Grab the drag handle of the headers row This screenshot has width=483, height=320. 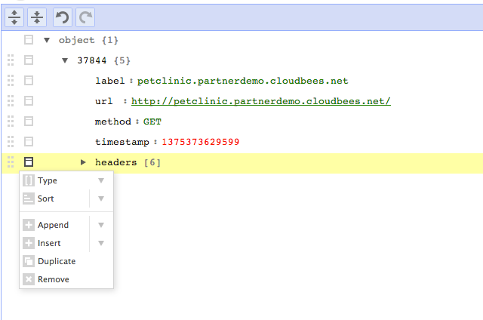pyautogui.click(x=11, y=162)
